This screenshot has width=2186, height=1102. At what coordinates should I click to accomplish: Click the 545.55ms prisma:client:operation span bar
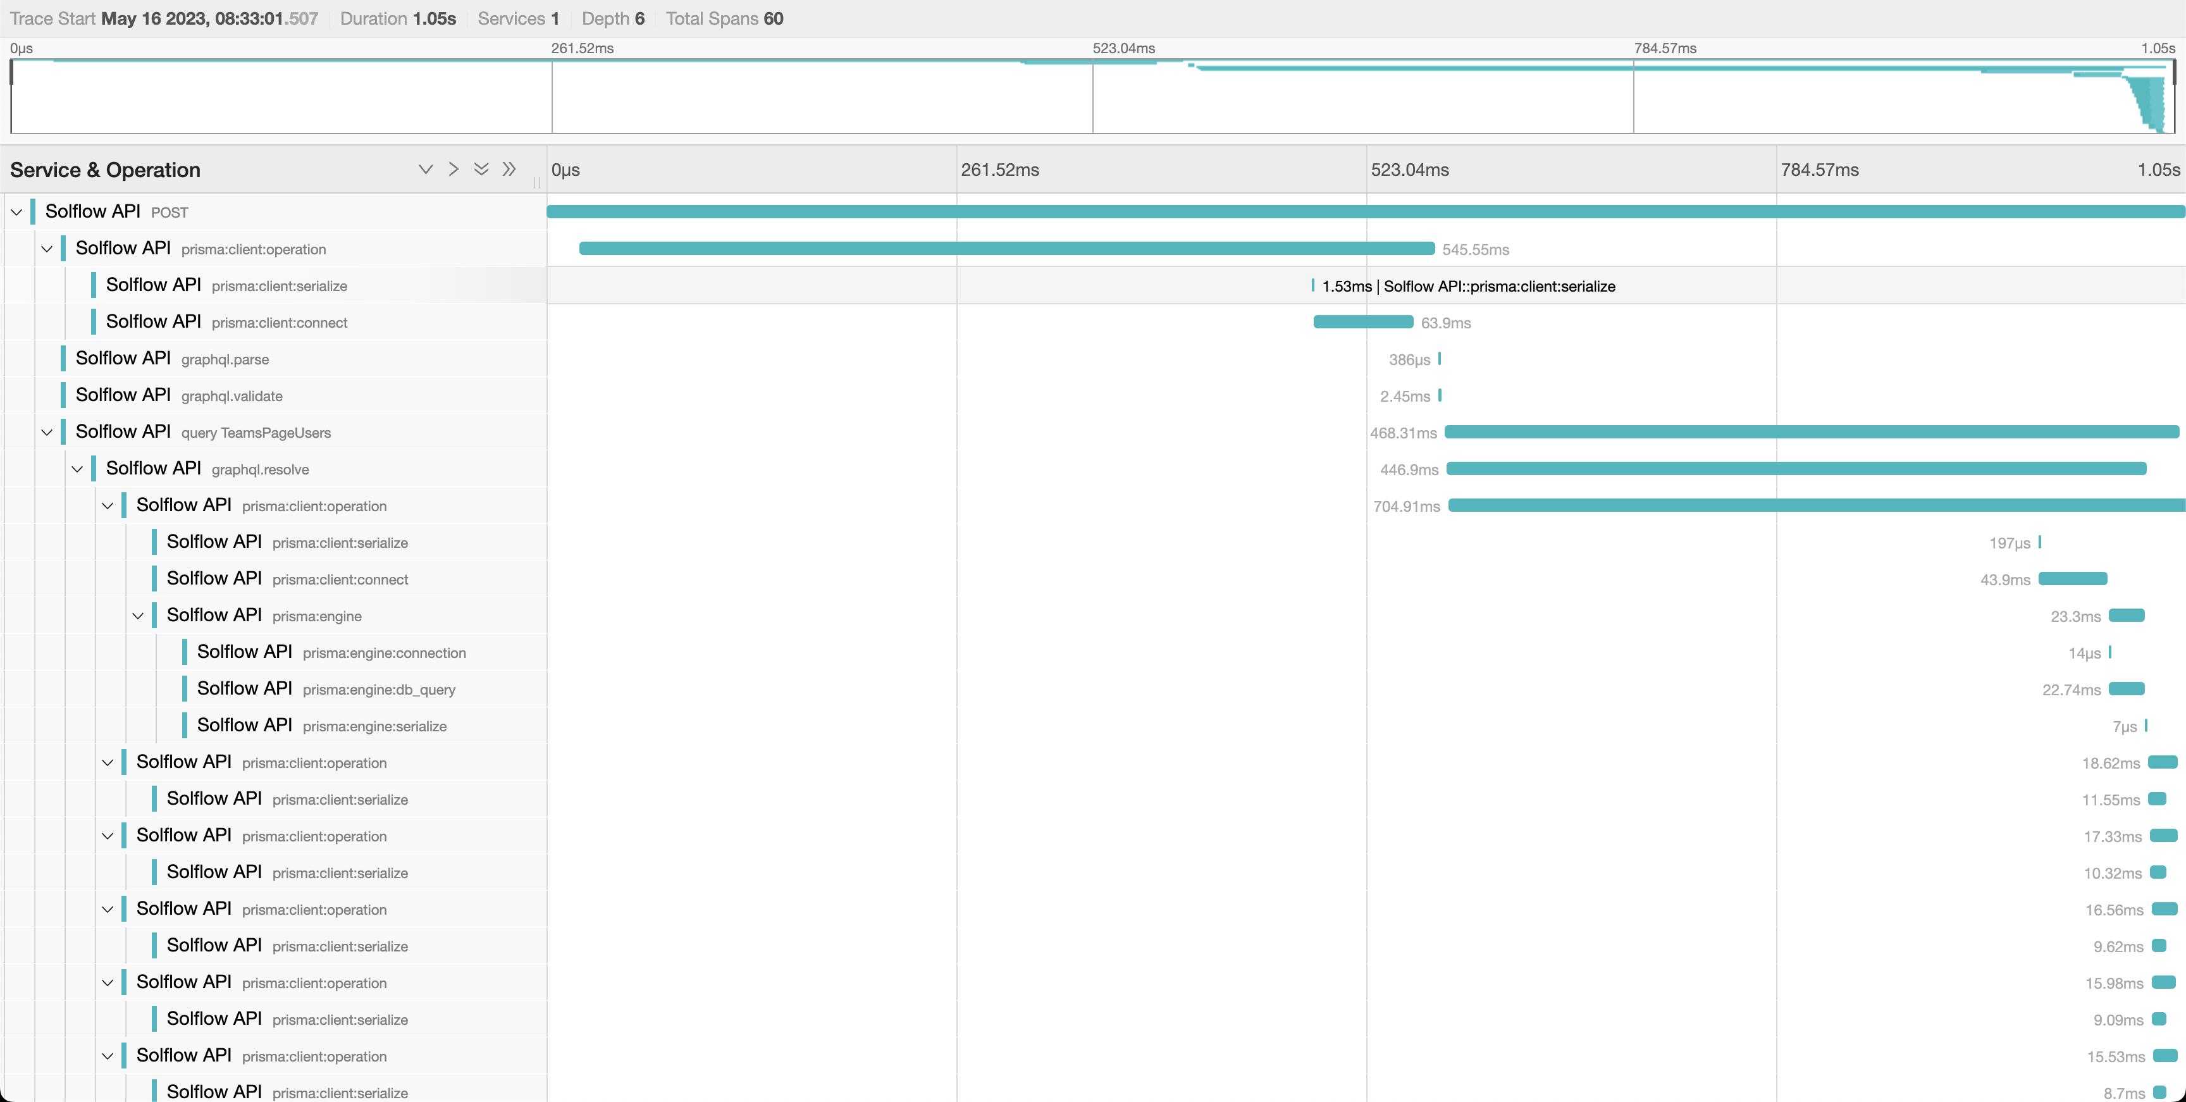(1006, 249)
